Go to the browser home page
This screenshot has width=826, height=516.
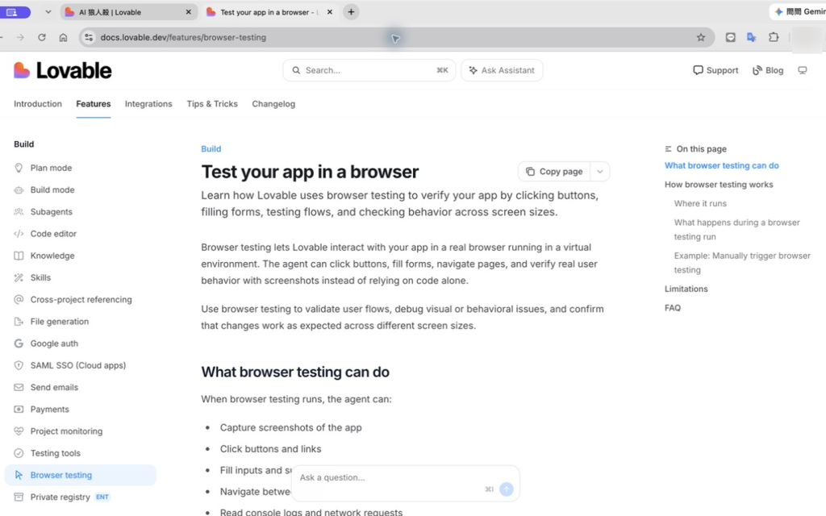point(63,37)
